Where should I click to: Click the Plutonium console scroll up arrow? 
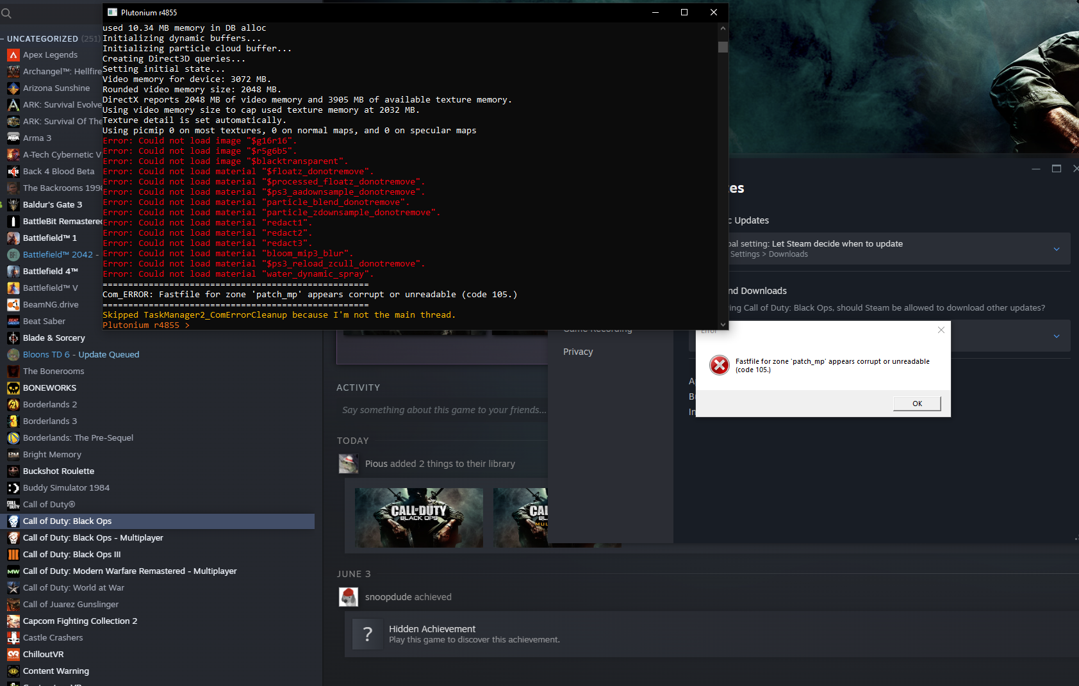723,29
